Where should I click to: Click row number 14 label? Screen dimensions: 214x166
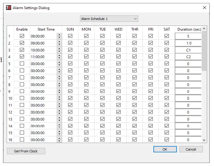[10, 126]
